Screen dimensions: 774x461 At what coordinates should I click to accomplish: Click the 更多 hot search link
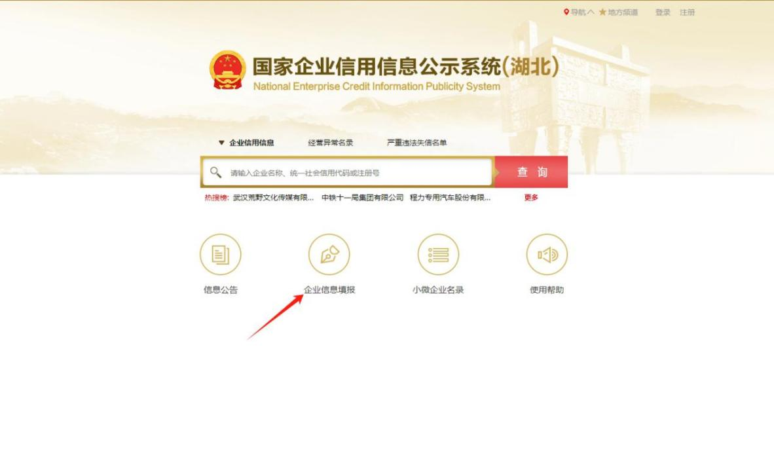531,197
